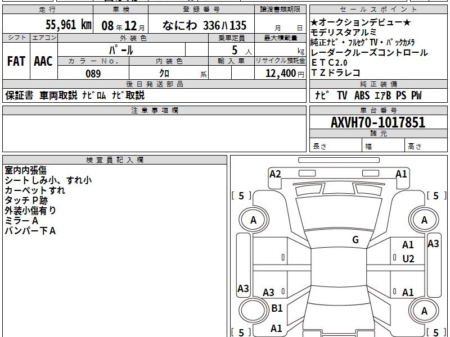Click the 最大積載量 header

280,38
